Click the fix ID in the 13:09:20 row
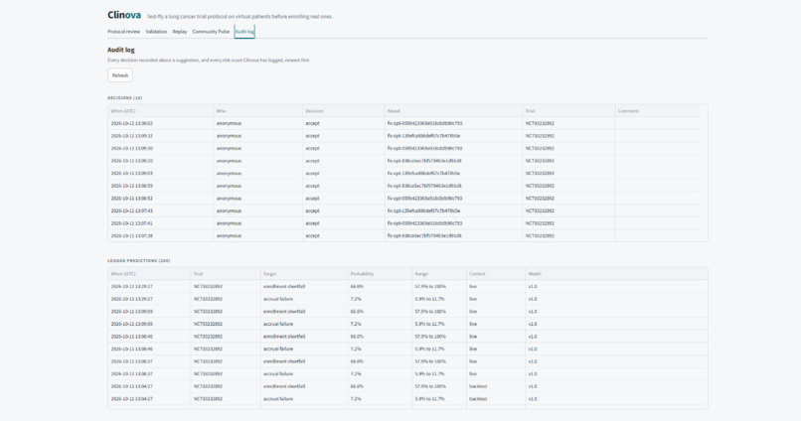This screenshot has height=421, width=801. click(424, 161)
